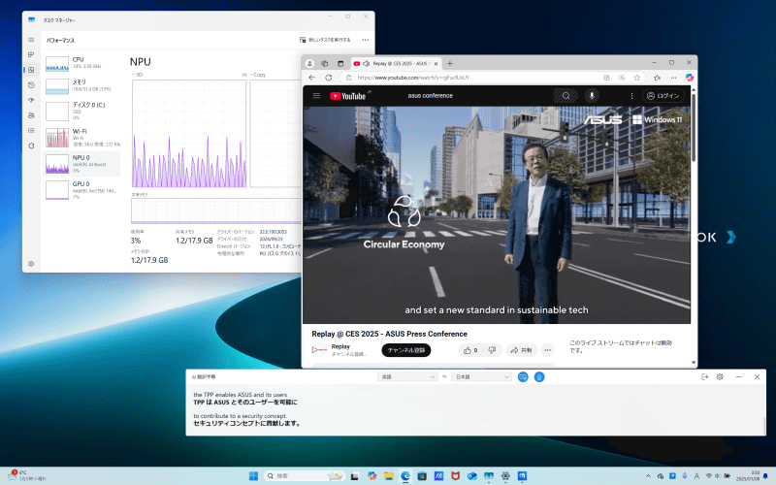The image size is (776, 485).
Task: Open App history icon in Task Manager
Action: point(31,85)
